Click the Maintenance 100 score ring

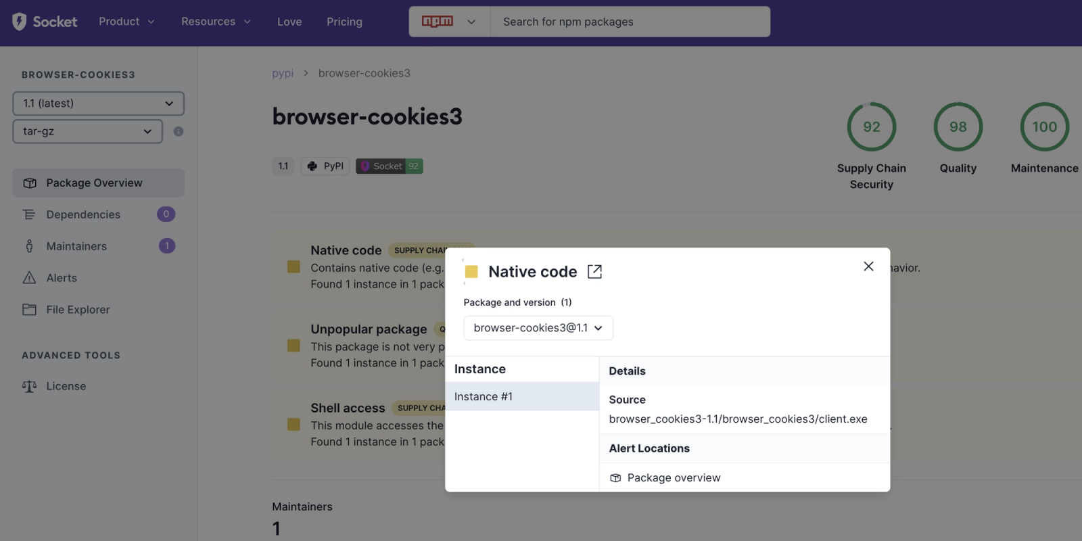[1045, 126]
